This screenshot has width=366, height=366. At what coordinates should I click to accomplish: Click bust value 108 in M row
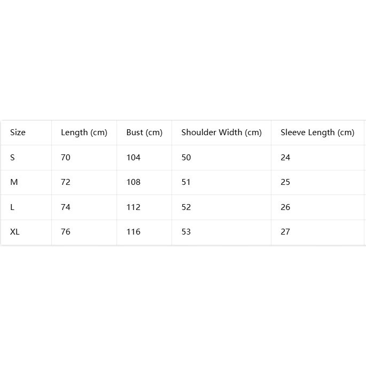[x=133, y=182]
